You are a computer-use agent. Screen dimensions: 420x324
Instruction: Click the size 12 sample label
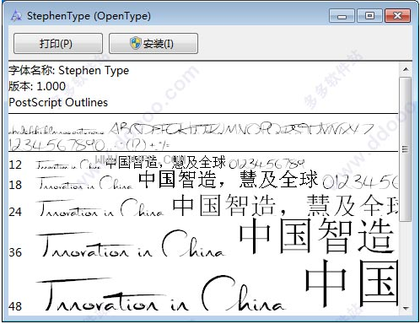15,165
